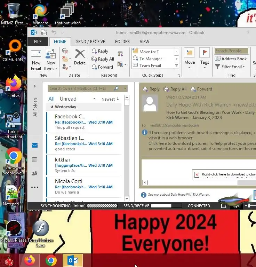This screenshot has width=256, height=267.
Task: Open the FILE tab
Action: tap(38, 42)
